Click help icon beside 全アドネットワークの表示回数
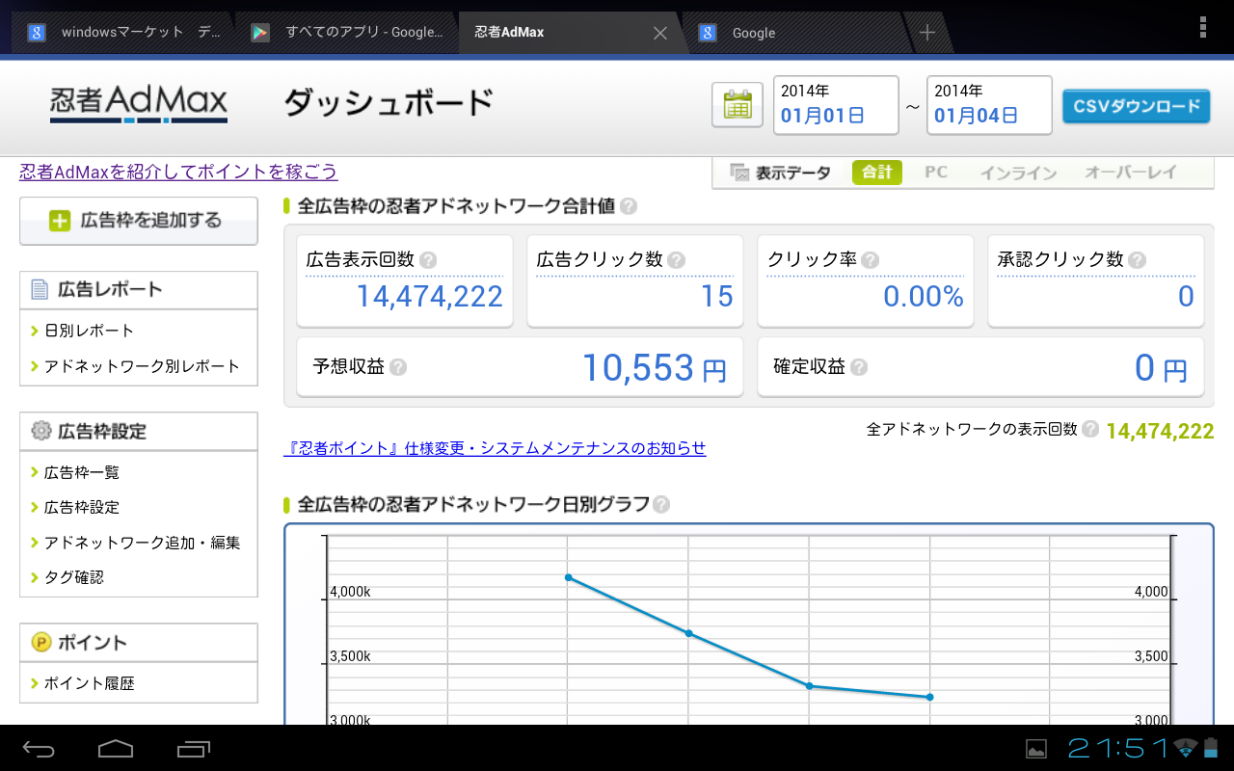Screen dimensions: 1234x771 click(x=1090, y=430)
